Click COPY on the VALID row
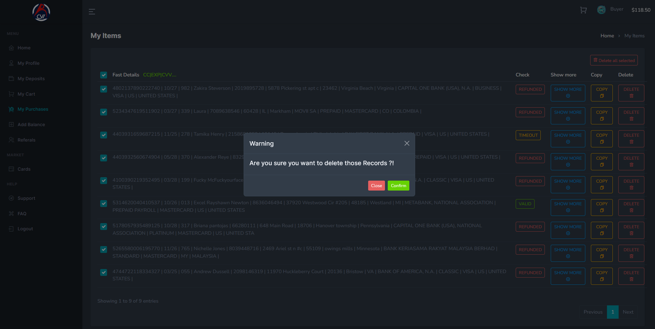The width and height of the screenshot is (655, 329). tap(602, 207)
